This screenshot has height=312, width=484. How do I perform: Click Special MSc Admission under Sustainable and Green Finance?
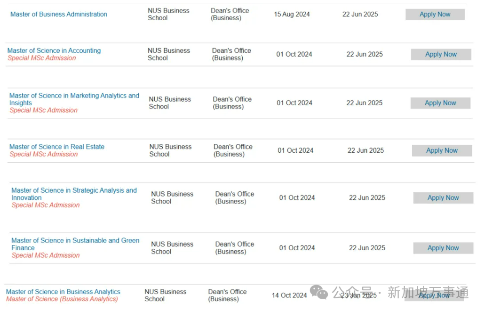pyautogui.click(x=46, y=255)
